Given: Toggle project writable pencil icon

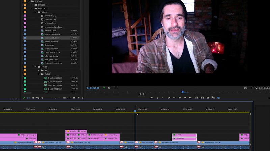Looking at the screenshot, I should coord(24,98).
